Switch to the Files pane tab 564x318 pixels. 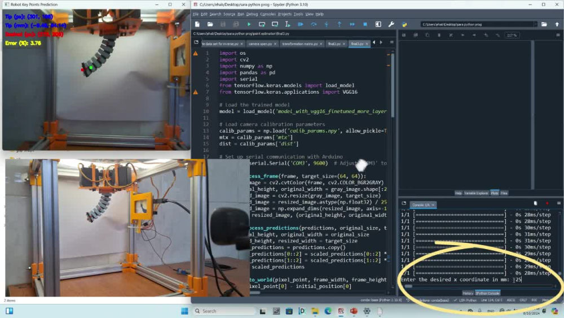504,193
